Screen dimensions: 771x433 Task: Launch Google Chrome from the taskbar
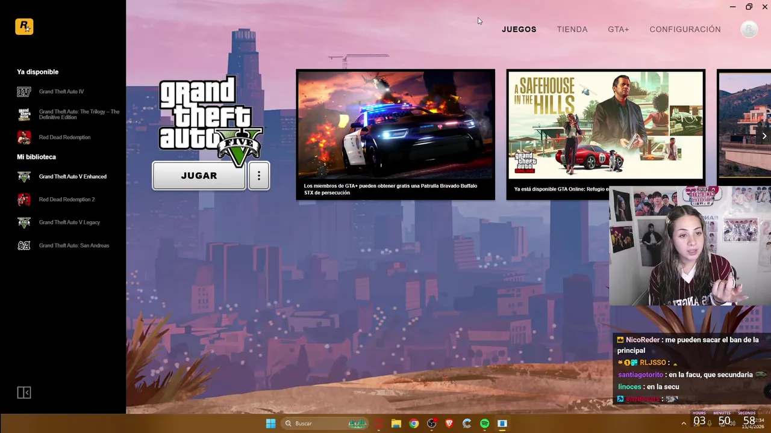tap(414, 423)
